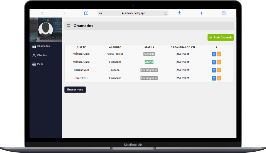Click the STATUS column header

[149, 47]
